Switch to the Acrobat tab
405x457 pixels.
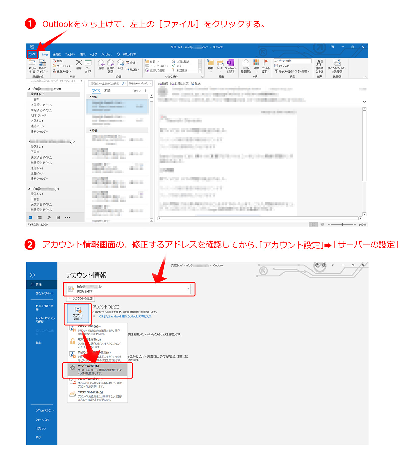[106, 54]
